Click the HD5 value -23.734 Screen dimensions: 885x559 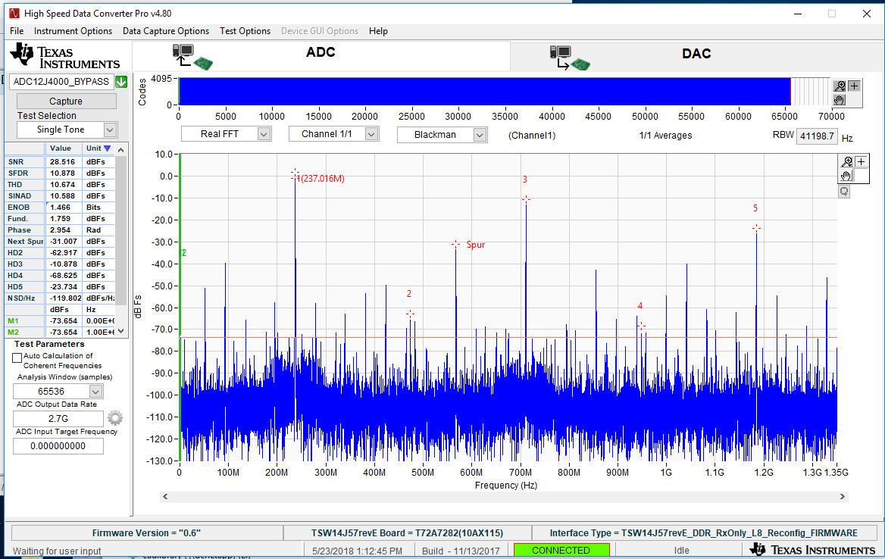pos(63,286)
